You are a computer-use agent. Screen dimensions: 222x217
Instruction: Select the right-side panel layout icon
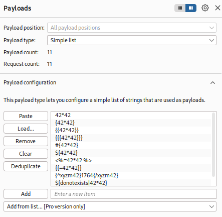(x=191, y=8)
